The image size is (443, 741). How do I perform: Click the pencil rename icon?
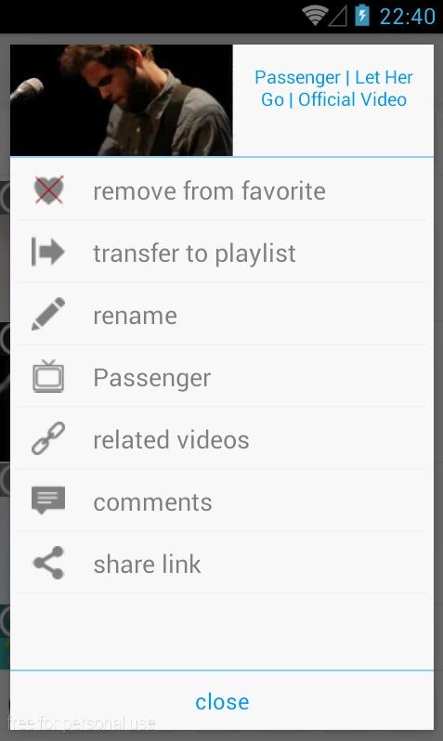point(48,314)
